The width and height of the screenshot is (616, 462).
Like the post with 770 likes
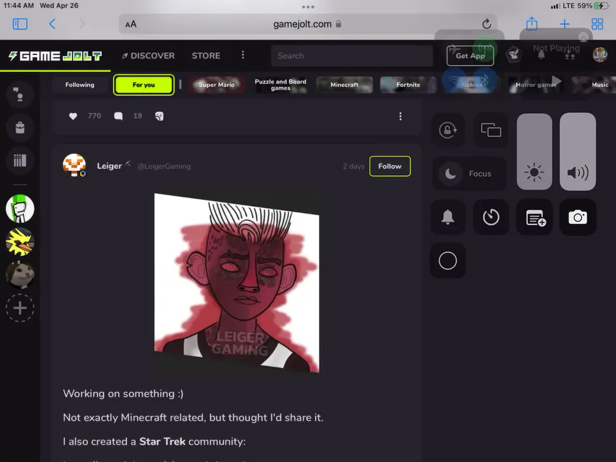pos(73,116)
